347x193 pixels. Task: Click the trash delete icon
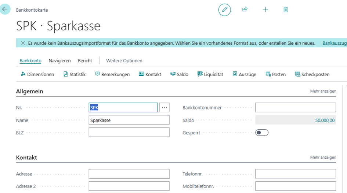tap(286, 10)
